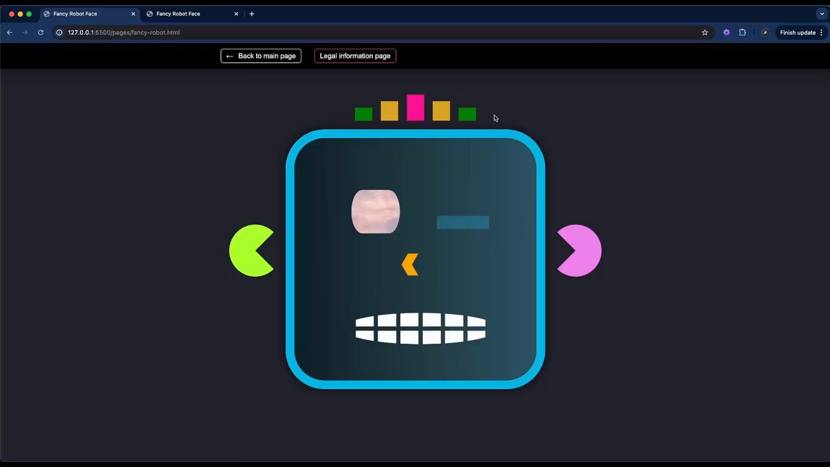Expand the tab search dropdown arrow
The width and height of the screenshot is (830, 467).
coord(822,14)
